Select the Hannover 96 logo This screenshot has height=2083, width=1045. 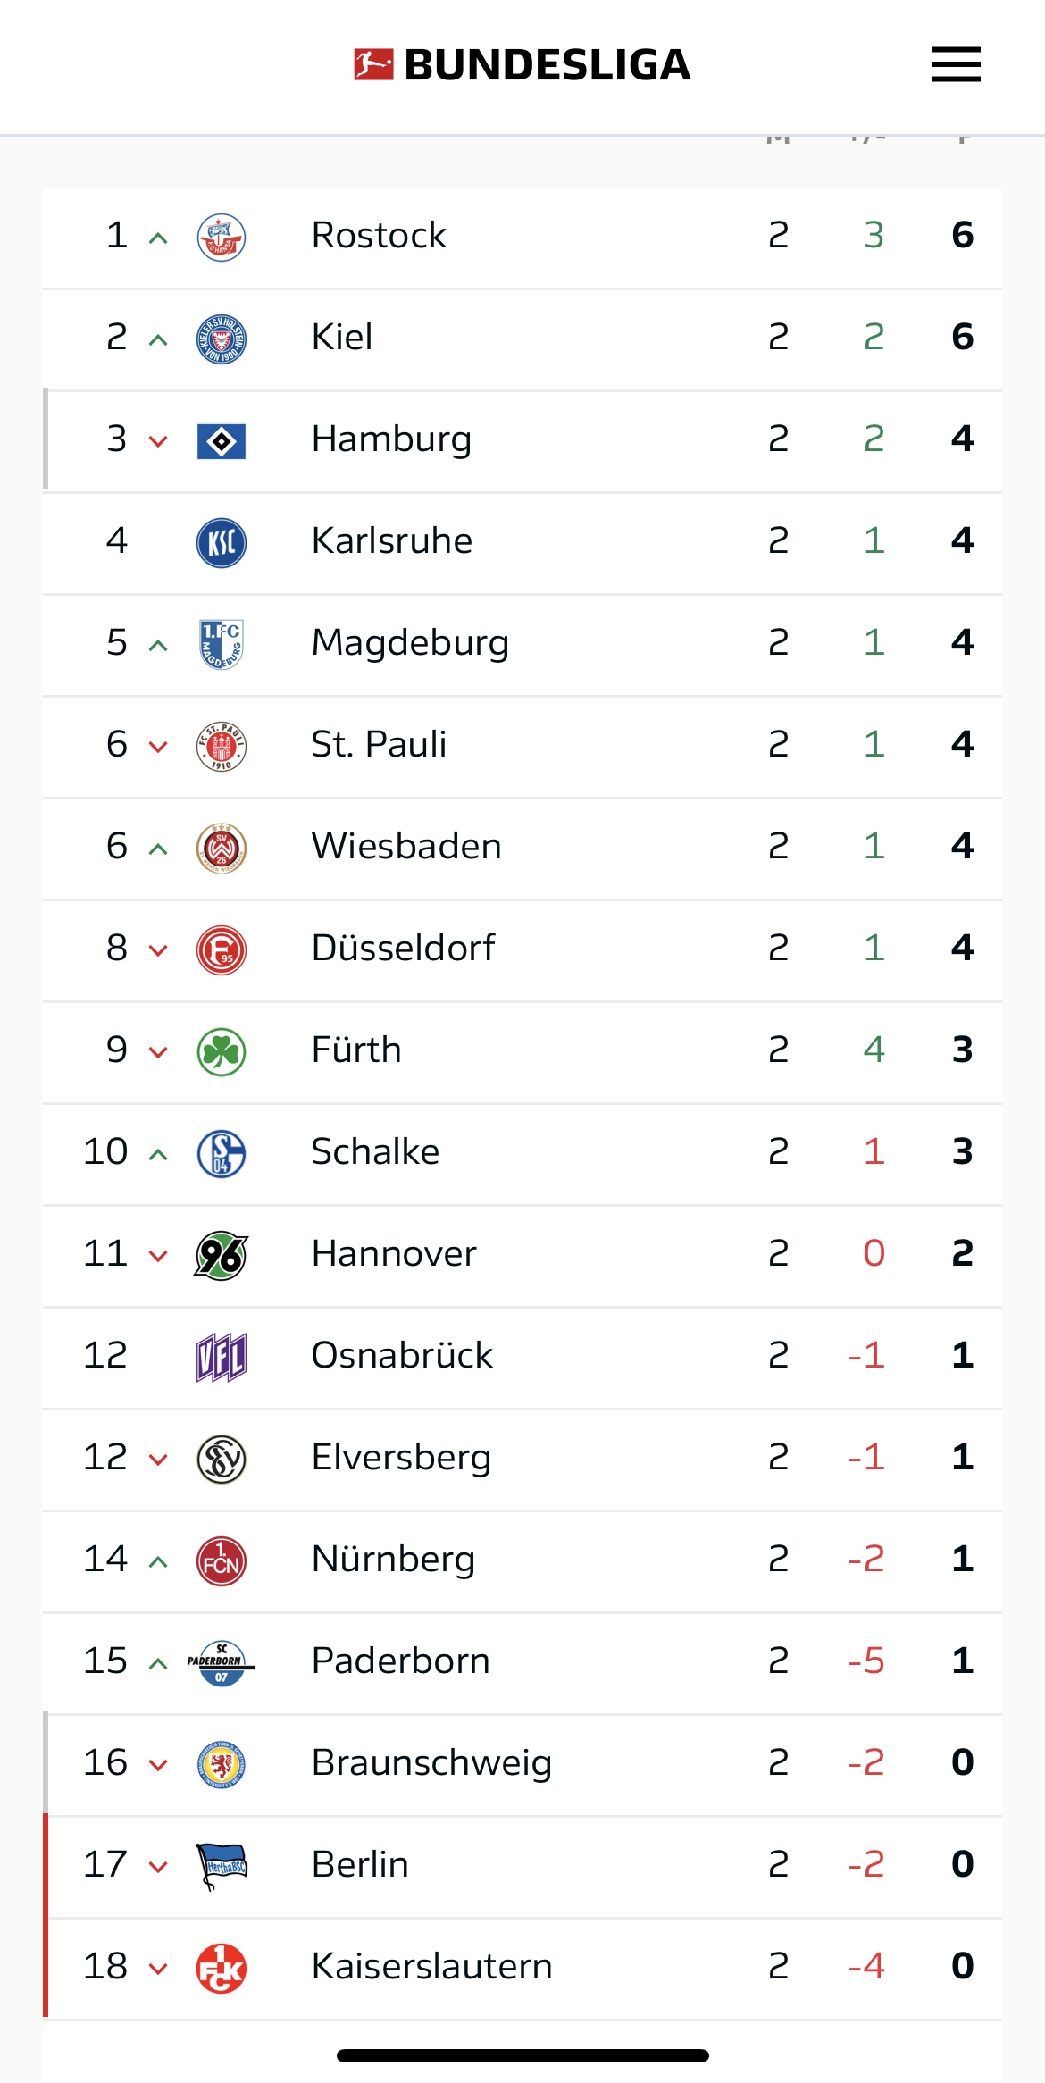222,1255
